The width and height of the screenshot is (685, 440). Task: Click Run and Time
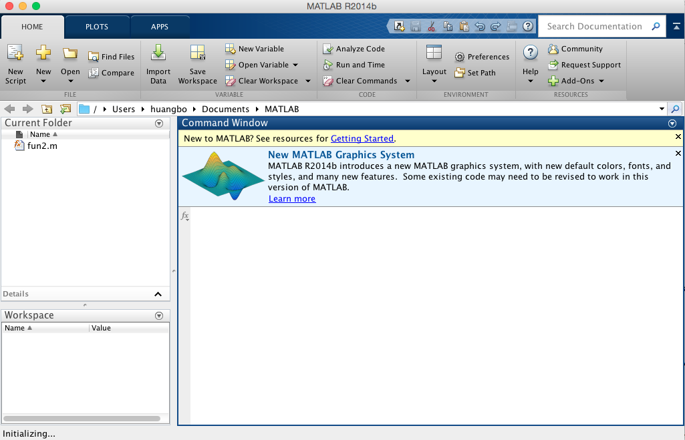354,65
